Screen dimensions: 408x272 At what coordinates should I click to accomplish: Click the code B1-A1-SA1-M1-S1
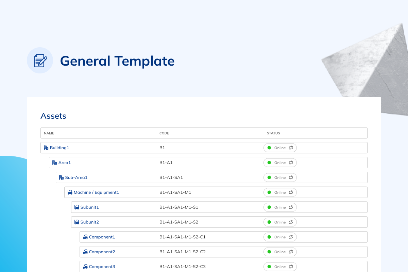[x=179, y=207]
